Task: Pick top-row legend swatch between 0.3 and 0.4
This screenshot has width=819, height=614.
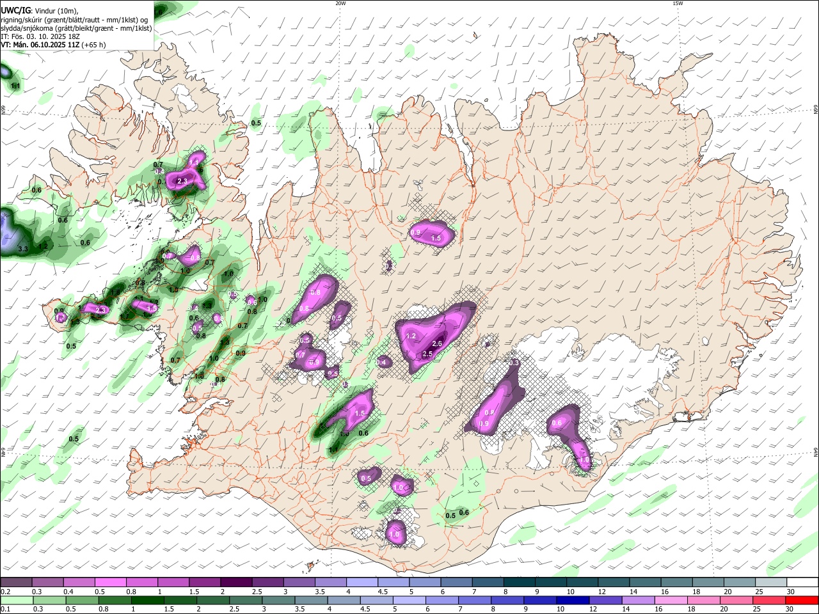Action: pos(47,583)
